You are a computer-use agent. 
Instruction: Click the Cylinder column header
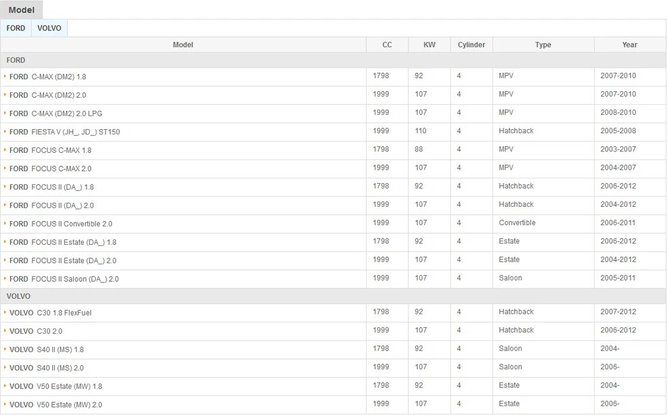[x=471, y=45]
